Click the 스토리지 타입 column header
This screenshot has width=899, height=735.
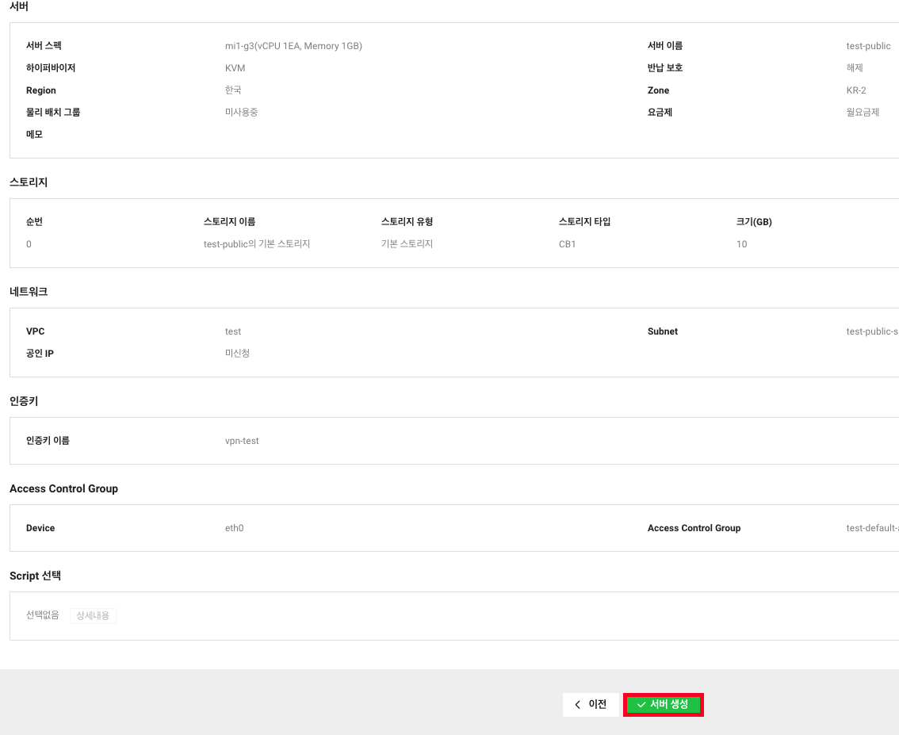pyautogui.click(x=585, y=221)
